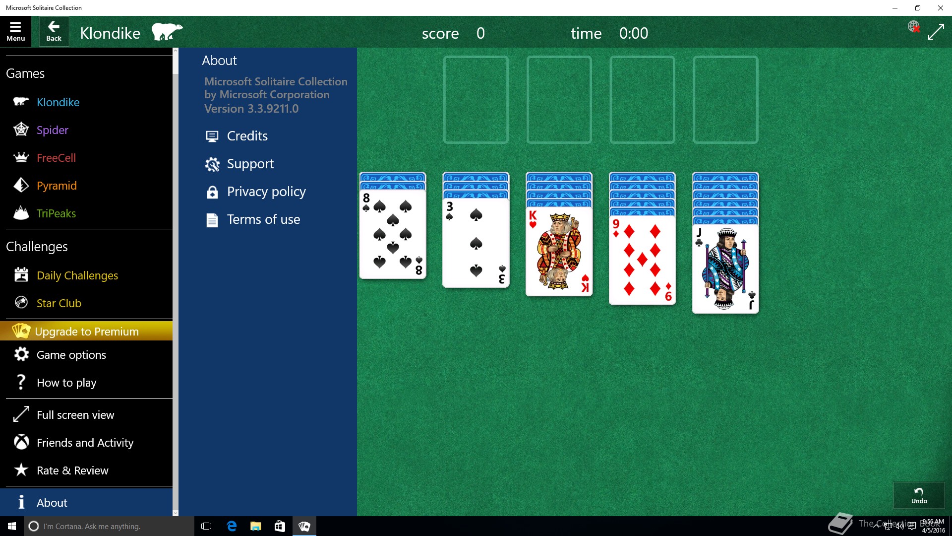Click the Rate & Review star icon
This screenshot has width=952, height=536.
[21, 469]
